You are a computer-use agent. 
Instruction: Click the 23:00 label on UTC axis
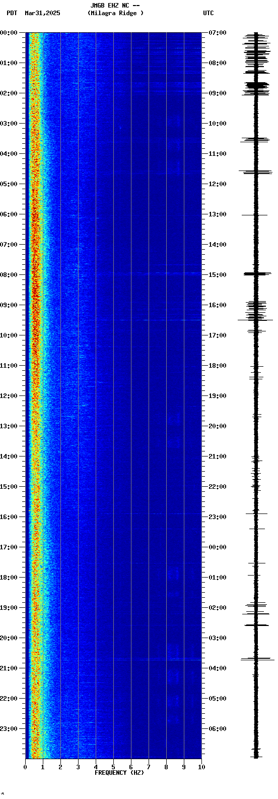(x=218, y=517)
